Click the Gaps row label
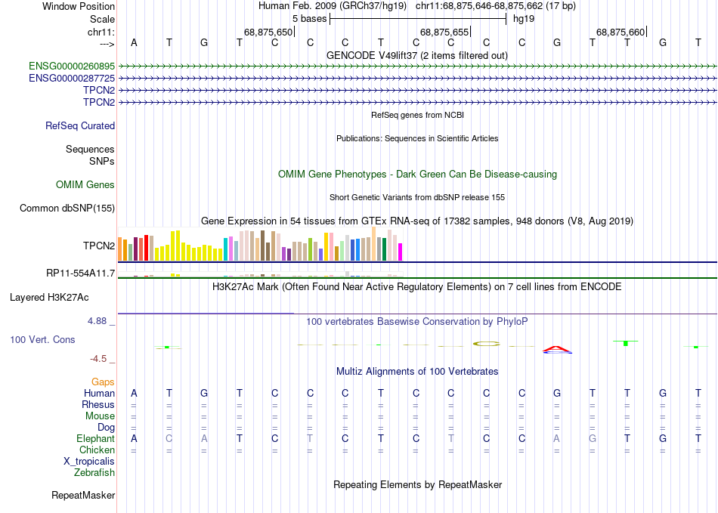Image resolution: width=718 pixels, height=513 pixels. point(103,382)
